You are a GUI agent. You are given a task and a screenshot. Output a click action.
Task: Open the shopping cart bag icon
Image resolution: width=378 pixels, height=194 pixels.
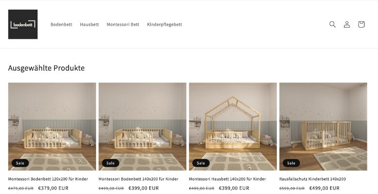pos(361,24)
